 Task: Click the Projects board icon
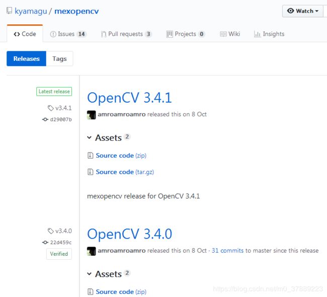[x=170, y=34]
